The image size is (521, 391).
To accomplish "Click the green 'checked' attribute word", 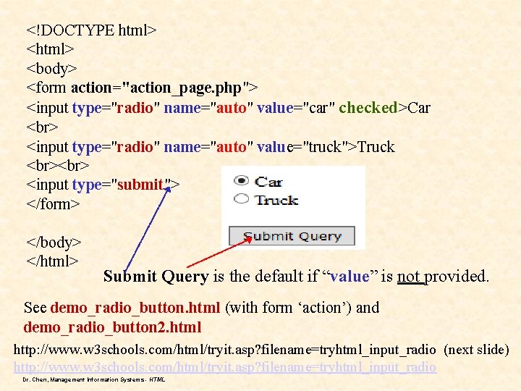I will pyautogui.click(x=368, y=107).
